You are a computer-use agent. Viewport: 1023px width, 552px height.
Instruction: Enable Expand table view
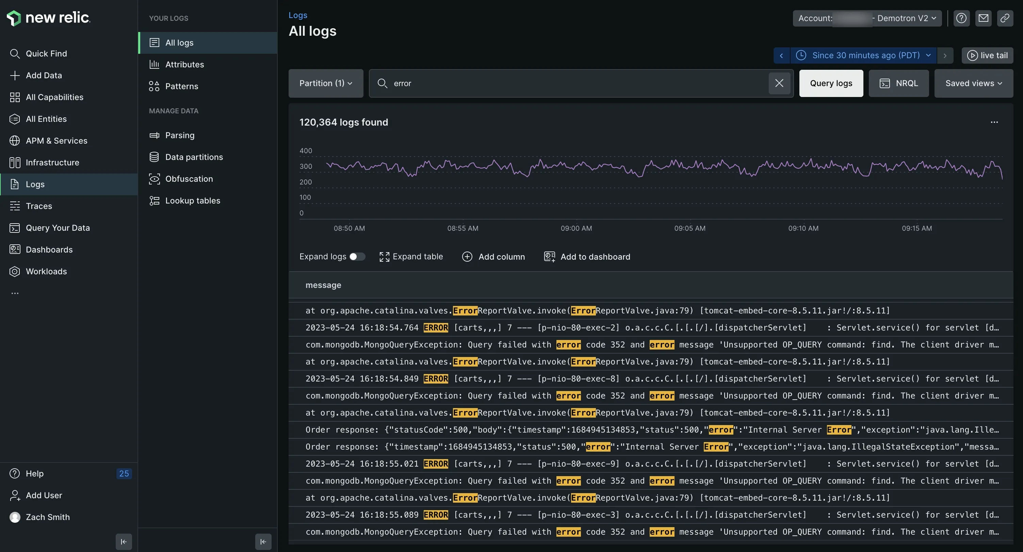[x=411, y=257]
